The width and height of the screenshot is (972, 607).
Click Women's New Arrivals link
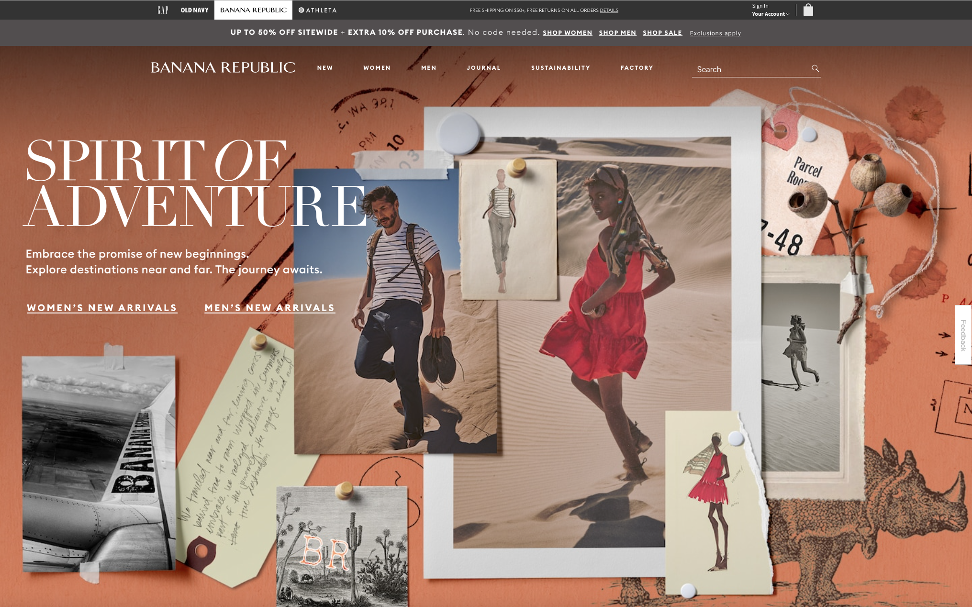click(102, 308)
